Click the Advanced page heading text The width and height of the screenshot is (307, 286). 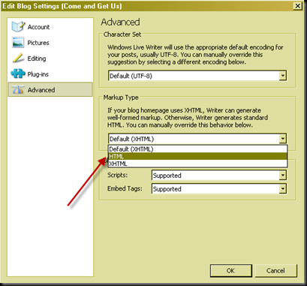[x=120, y=22]
